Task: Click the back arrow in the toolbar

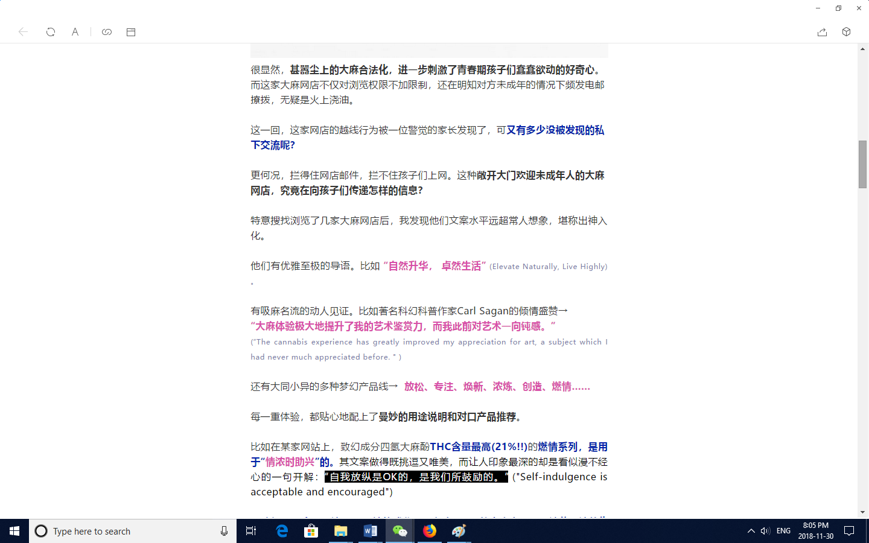Action: pyautogui.click(x=23, y=32)
